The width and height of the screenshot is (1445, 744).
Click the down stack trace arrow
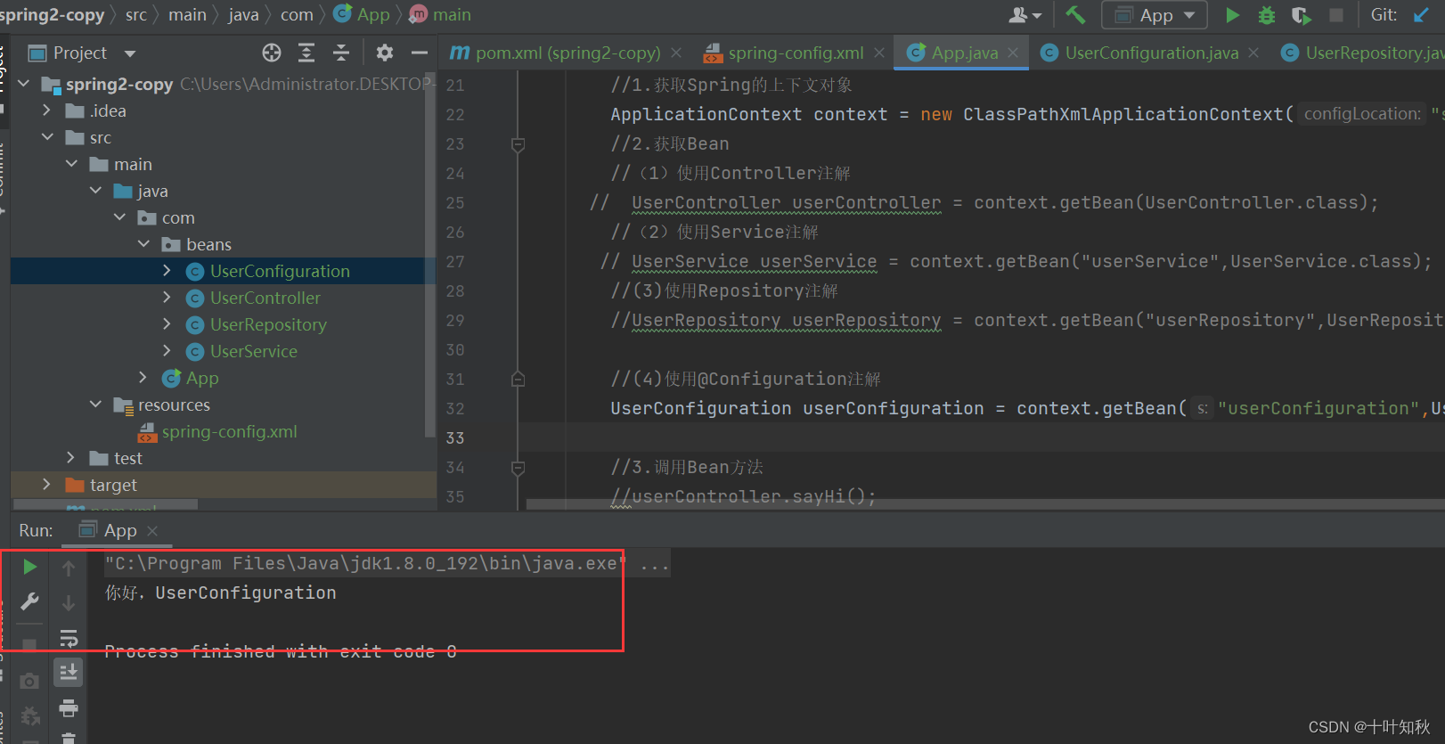(x=69, y=602)
